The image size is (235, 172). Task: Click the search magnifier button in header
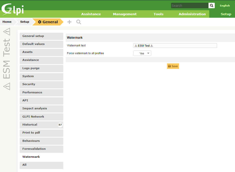pyautogui.click(x=211, y=5)
